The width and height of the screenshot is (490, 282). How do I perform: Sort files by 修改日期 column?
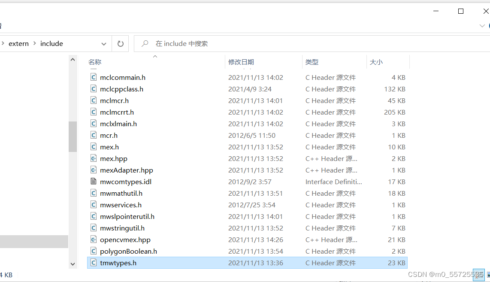[x=241, y=62]
